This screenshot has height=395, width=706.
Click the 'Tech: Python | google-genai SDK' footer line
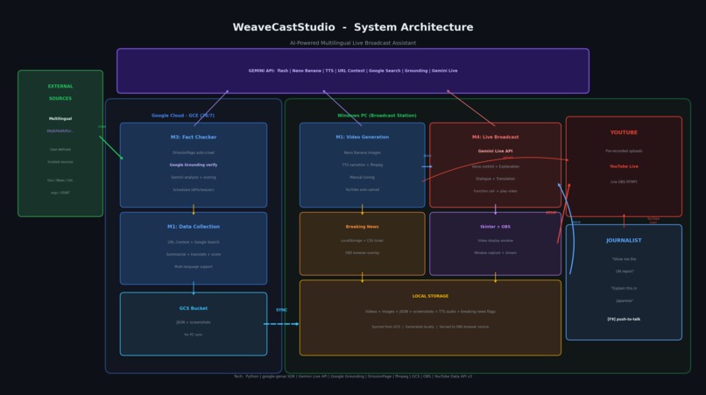[352, 377]
